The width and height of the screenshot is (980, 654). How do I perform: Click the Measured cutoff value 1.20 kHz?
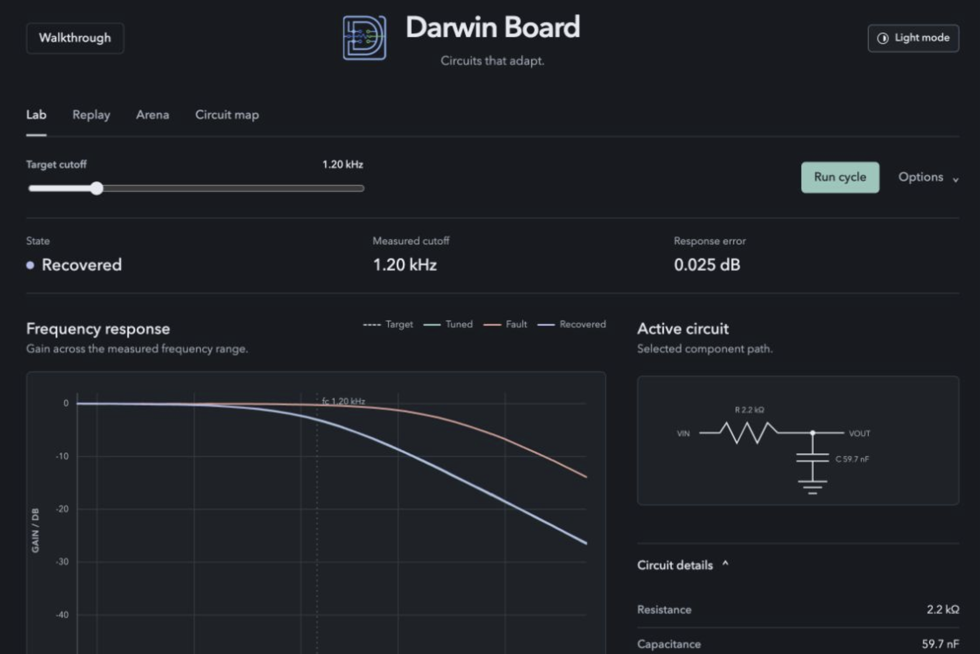point(405,265)
